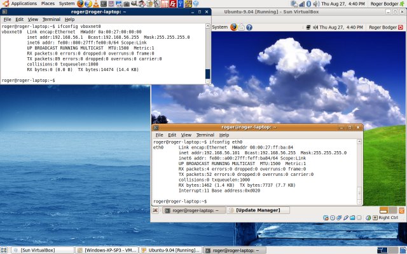Screen dimensions: 407x254
Task: Click the show desktop icon in guest taskbar
Action: (155, 210)
